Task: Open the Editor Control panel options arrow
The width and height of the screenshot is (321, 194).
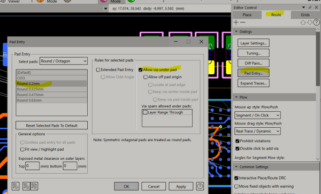Action: pyautogui.click(x=303, y=7)
